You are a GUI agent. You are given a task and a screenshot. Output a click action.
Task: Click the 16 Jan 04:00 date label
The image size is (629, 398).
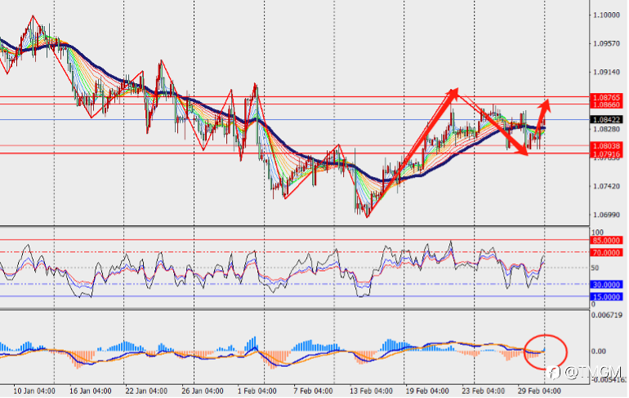[x=90, y=391]
